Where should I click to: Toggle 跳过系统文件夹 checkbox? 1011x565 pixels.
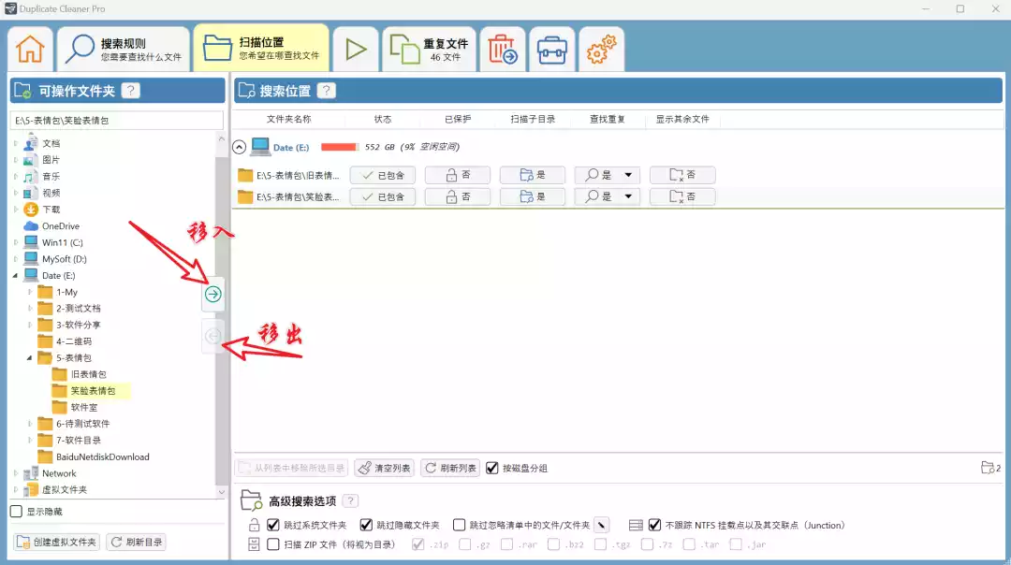coord(273,525)
